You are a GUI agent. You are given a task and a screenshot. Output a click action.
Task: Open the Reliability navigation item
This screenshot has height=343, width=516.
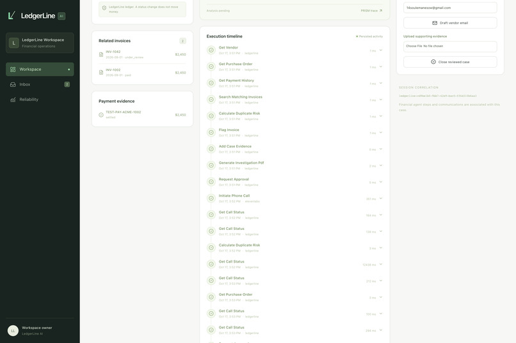[40, 100]
